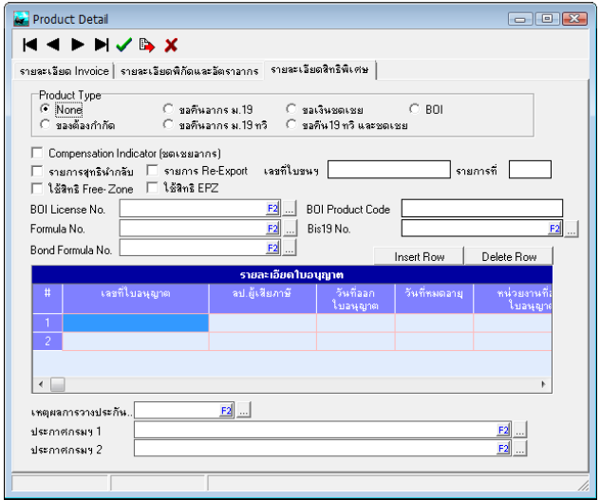
Task: Jump to last record in toolbar
Action: point(102,45)
